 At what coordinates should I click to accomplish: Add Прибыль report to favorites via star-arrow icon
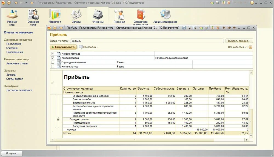201,28
